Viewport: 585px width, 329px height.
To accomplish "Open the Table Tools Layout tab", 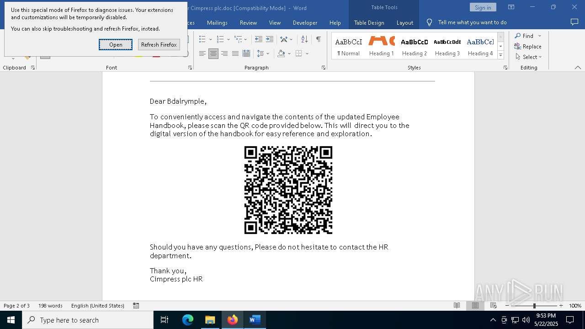I will pyautogui.click(x=404, y=22).
